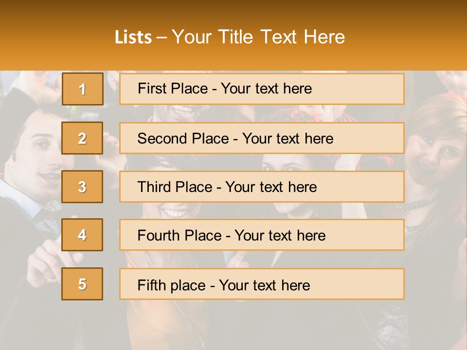Click the woman with necklace in background

pyautogui.click(x=431, y=156)
